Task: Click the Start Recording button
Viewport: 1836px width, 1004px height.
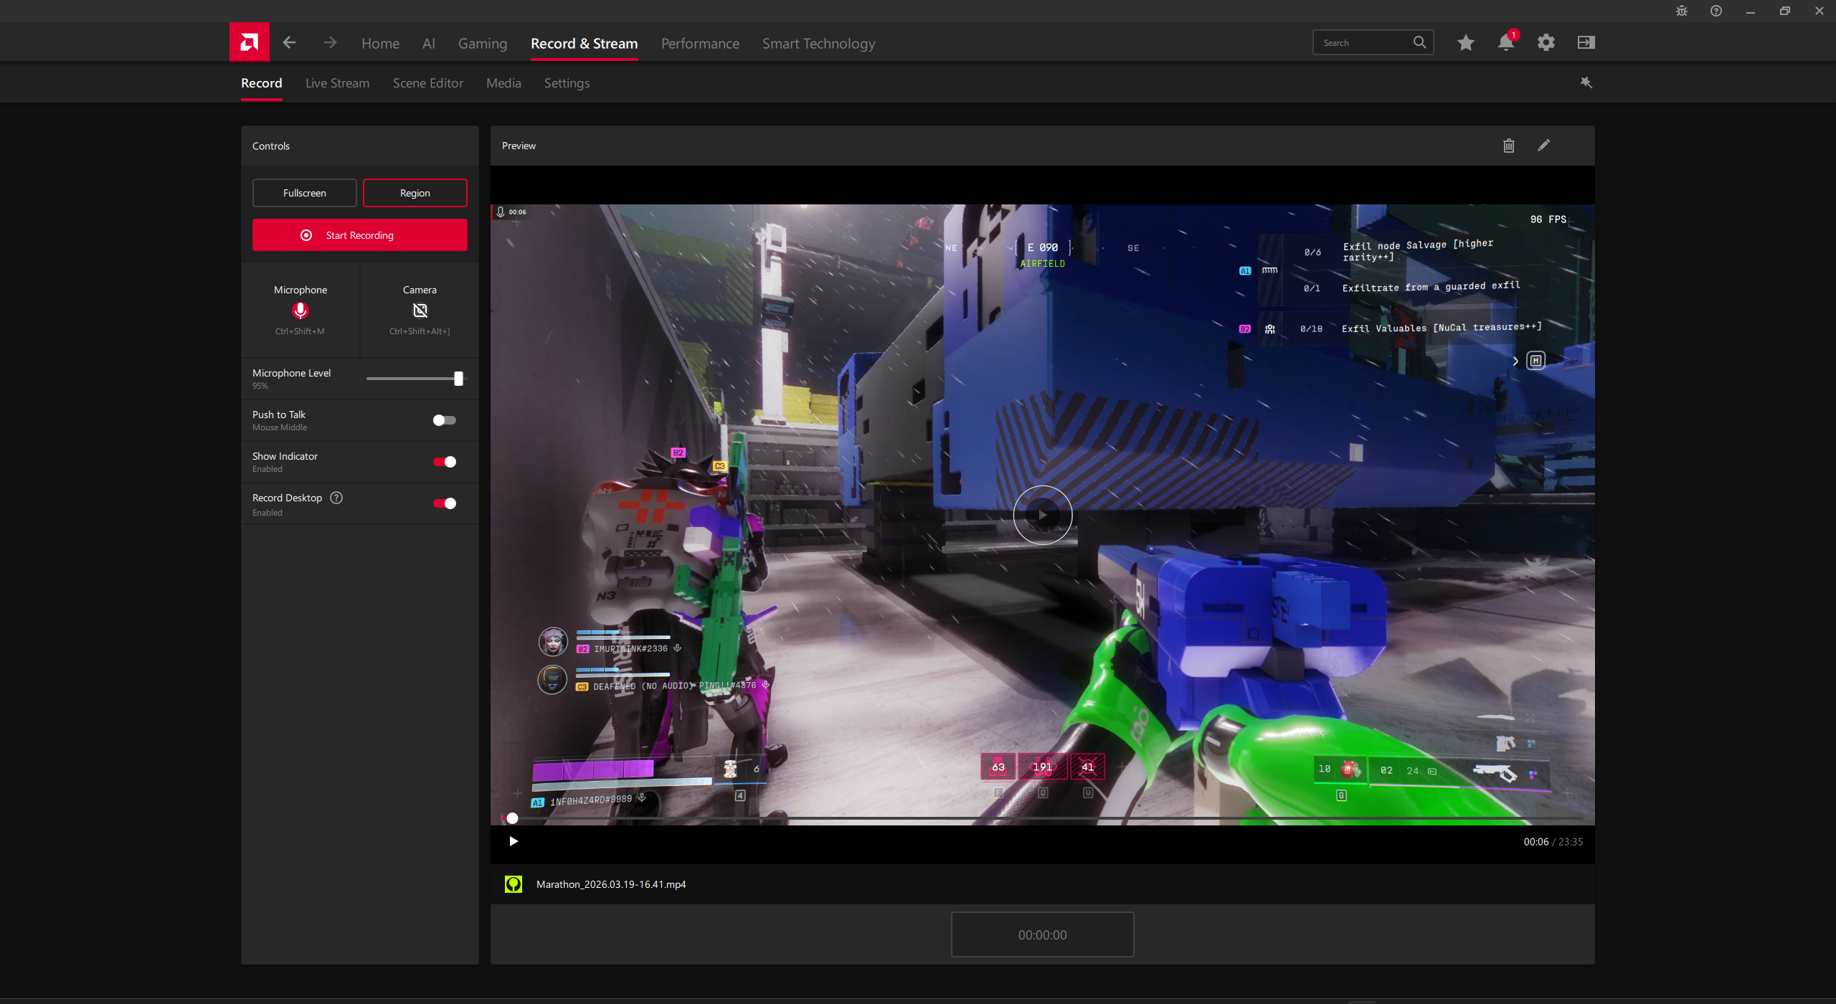Action: click(359, 235)
